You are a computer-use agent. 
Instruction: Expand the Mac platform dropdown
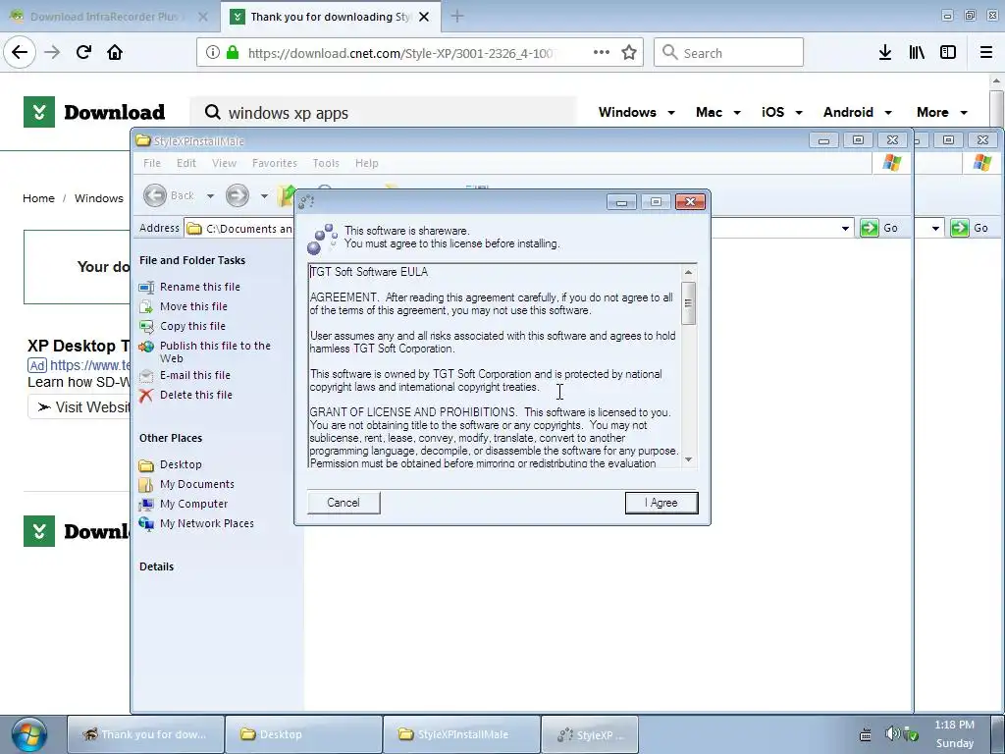717,112
